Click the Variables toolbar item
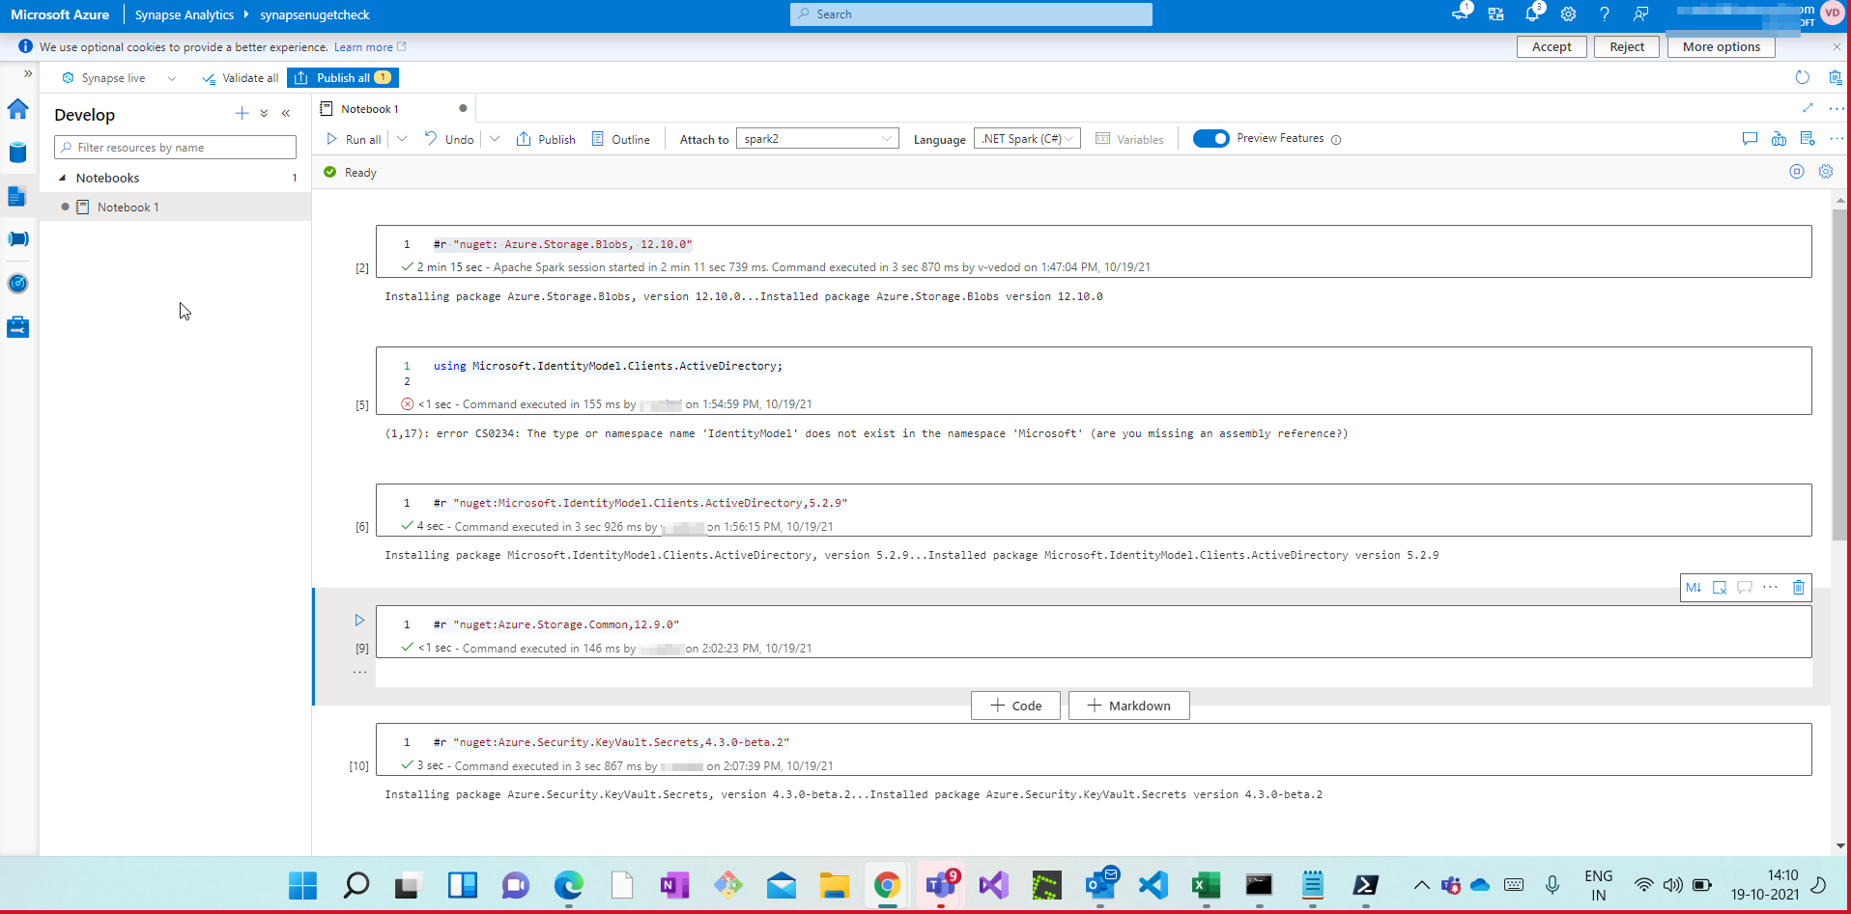Viewport: 1851px width, 914px height. [x=1129, y=139]
